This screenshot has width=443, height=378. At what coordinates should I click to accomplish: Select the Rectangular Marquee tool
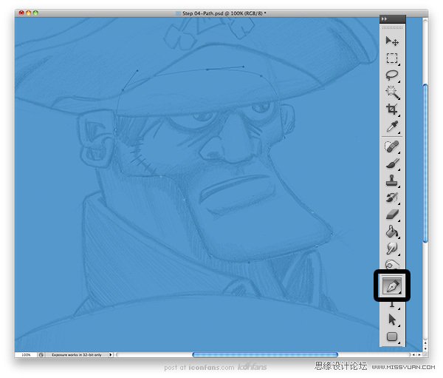pos(392,58)
